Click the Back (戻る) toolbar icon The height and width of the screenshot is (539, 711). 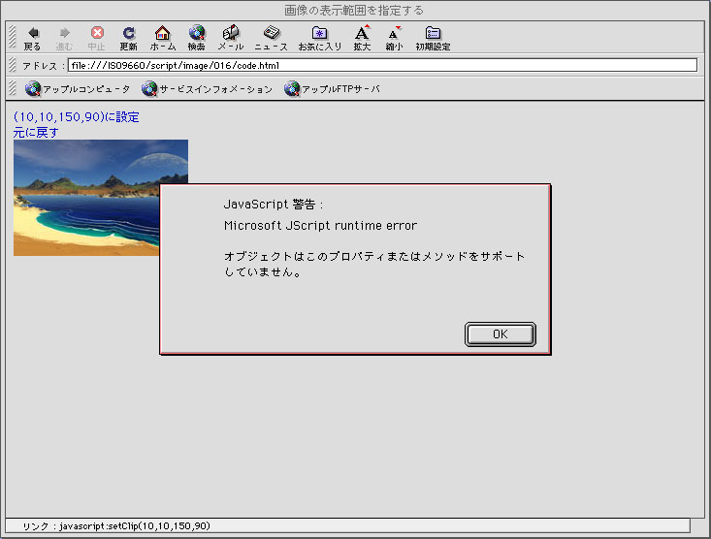tap(33, 33)
